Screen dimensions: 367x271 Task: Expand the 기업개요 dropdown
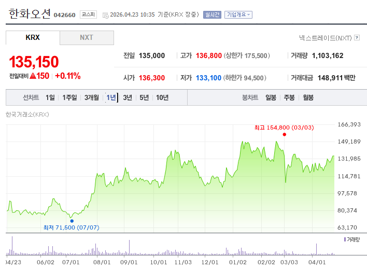tap(238, 15)
